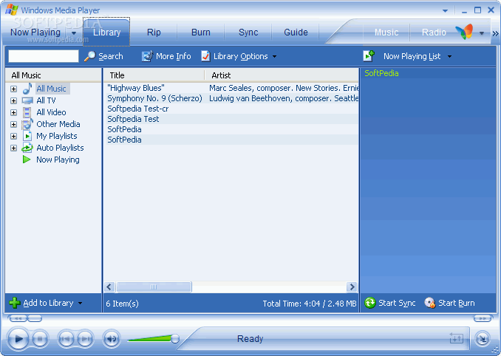The image size is (501, 356).
Task: Click the Next track button
Action: click(85, 339)
